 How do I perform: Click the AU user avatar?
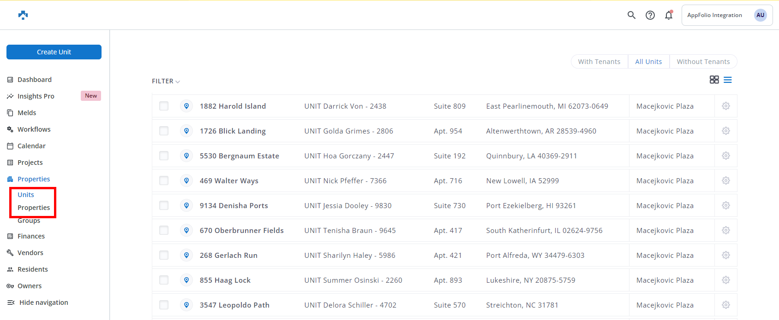click(760, 15)
